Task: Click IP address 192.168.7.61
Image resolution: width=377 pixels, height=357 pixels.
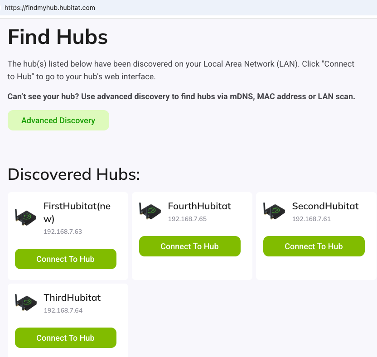Action: (x=311, y=219)
